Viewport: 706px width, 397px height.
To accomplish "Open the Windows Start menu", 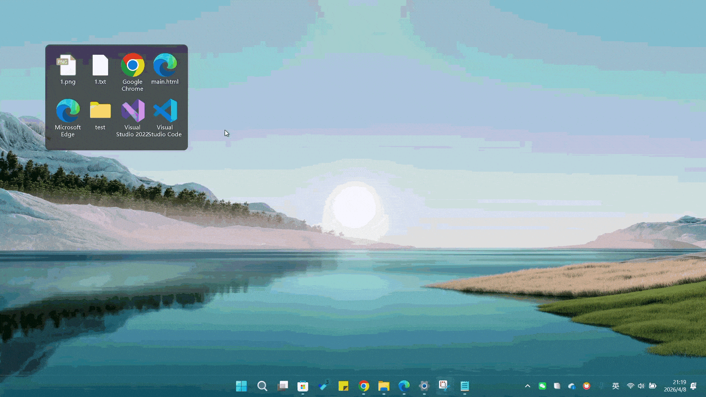I will pos(241,386).
